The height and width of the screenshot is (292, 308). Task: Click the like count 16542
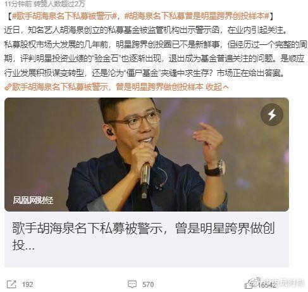267,285
